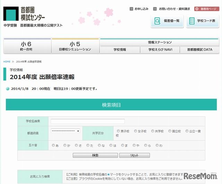This screenshot has width=222, height=184.
Task: Select the な radio button
Action: tap(100, 145)
